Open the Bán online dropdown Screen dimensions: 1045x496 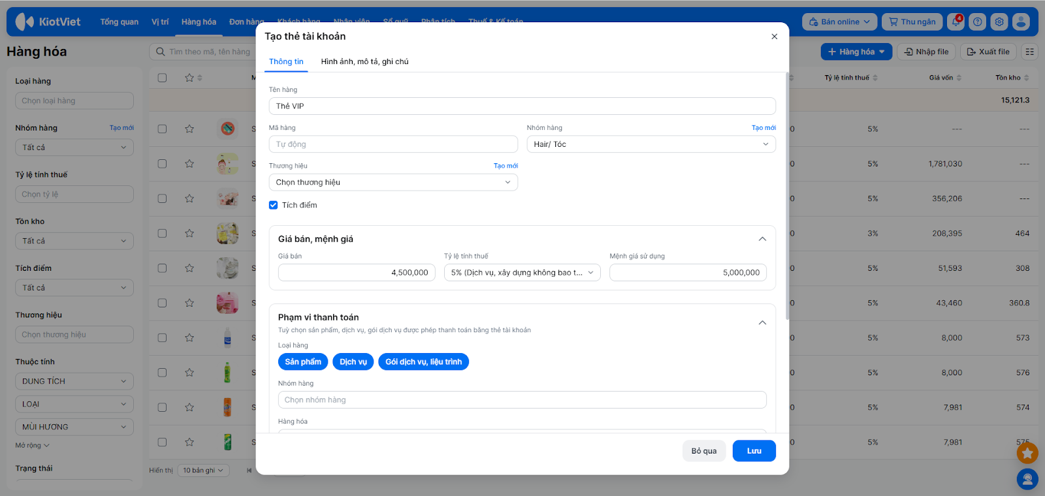(839, 22)
